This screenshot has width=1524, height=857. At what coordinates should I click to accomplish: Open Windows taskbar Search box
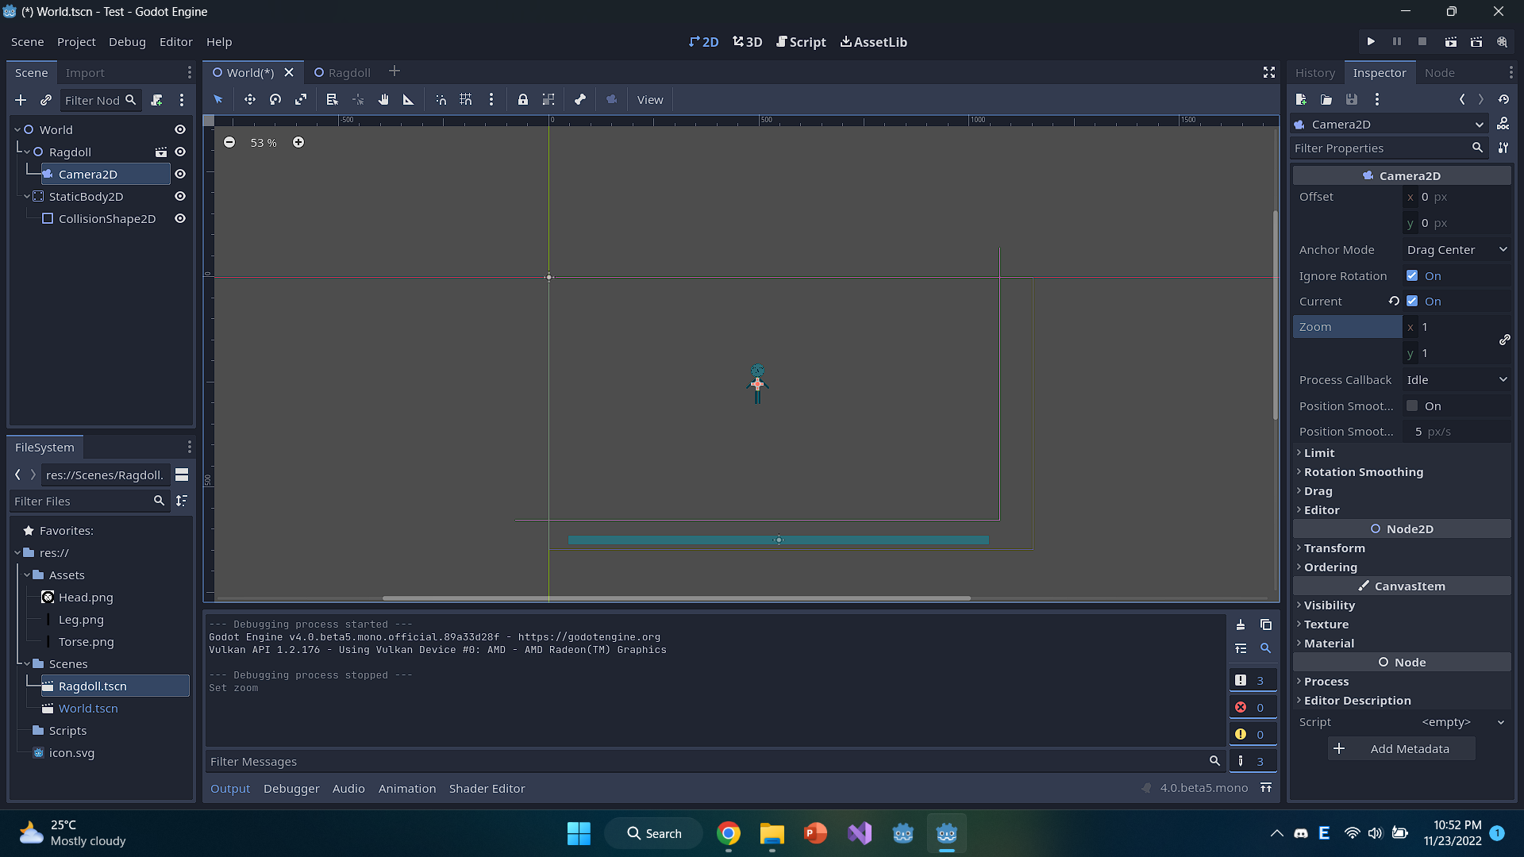click(x=653, y=833)
